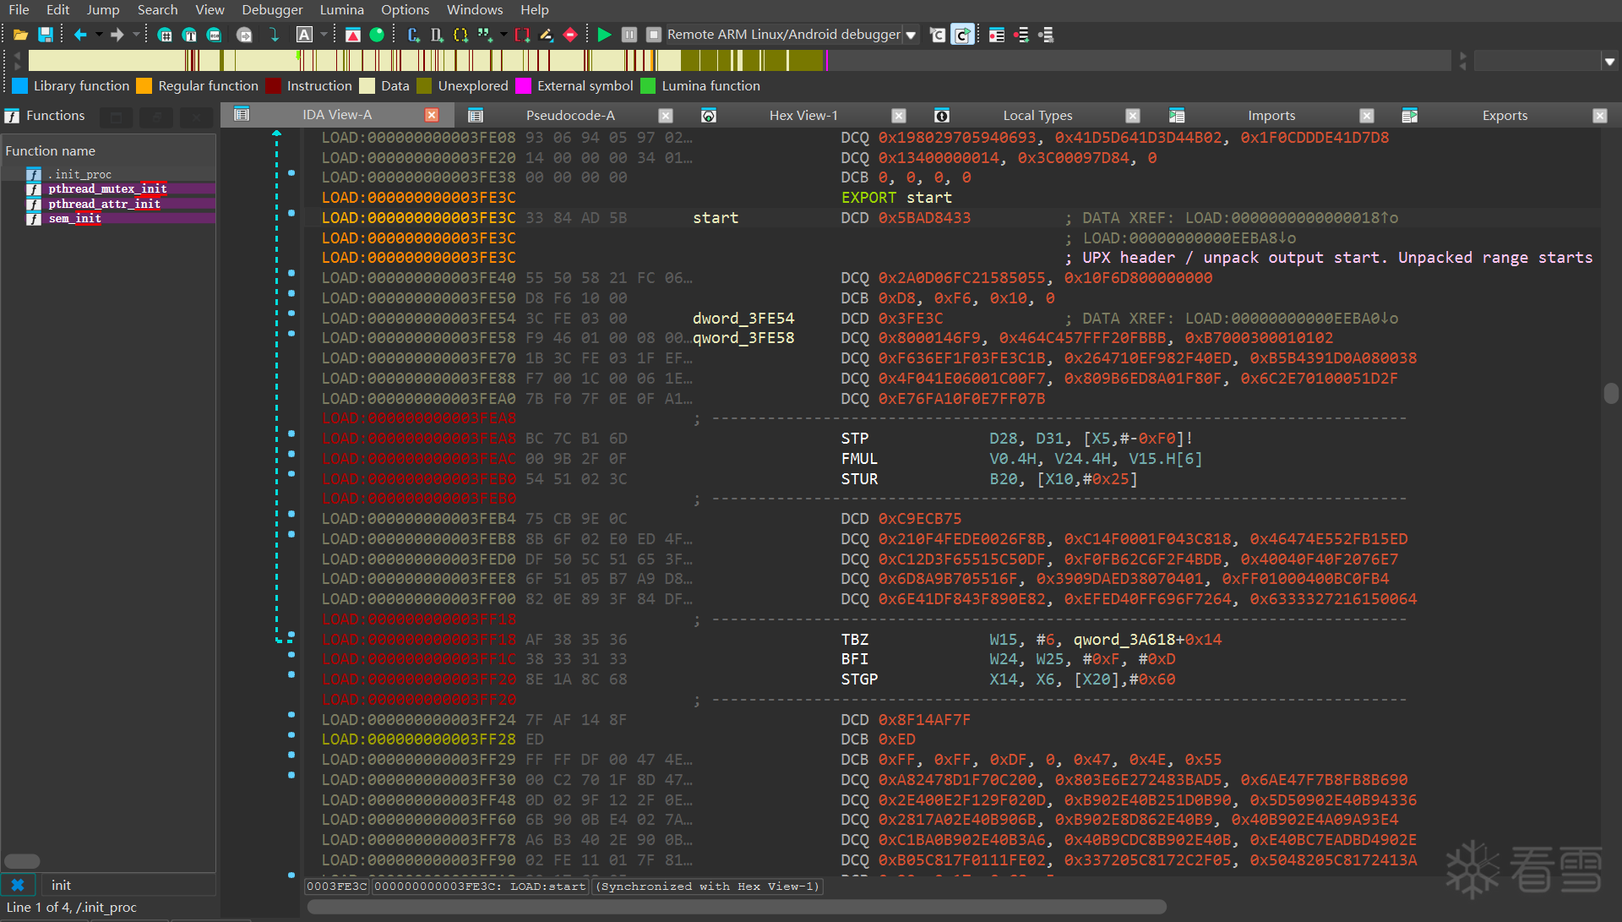The height and width of the screenshot is (922, 1622).
Task: Pause the debugged process
Action: coord(629,35)
